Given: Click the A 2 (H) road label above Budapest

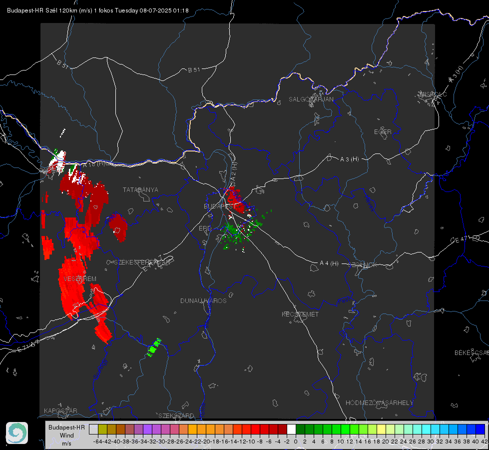Looking at the screenshot, I should pos(234,171).
